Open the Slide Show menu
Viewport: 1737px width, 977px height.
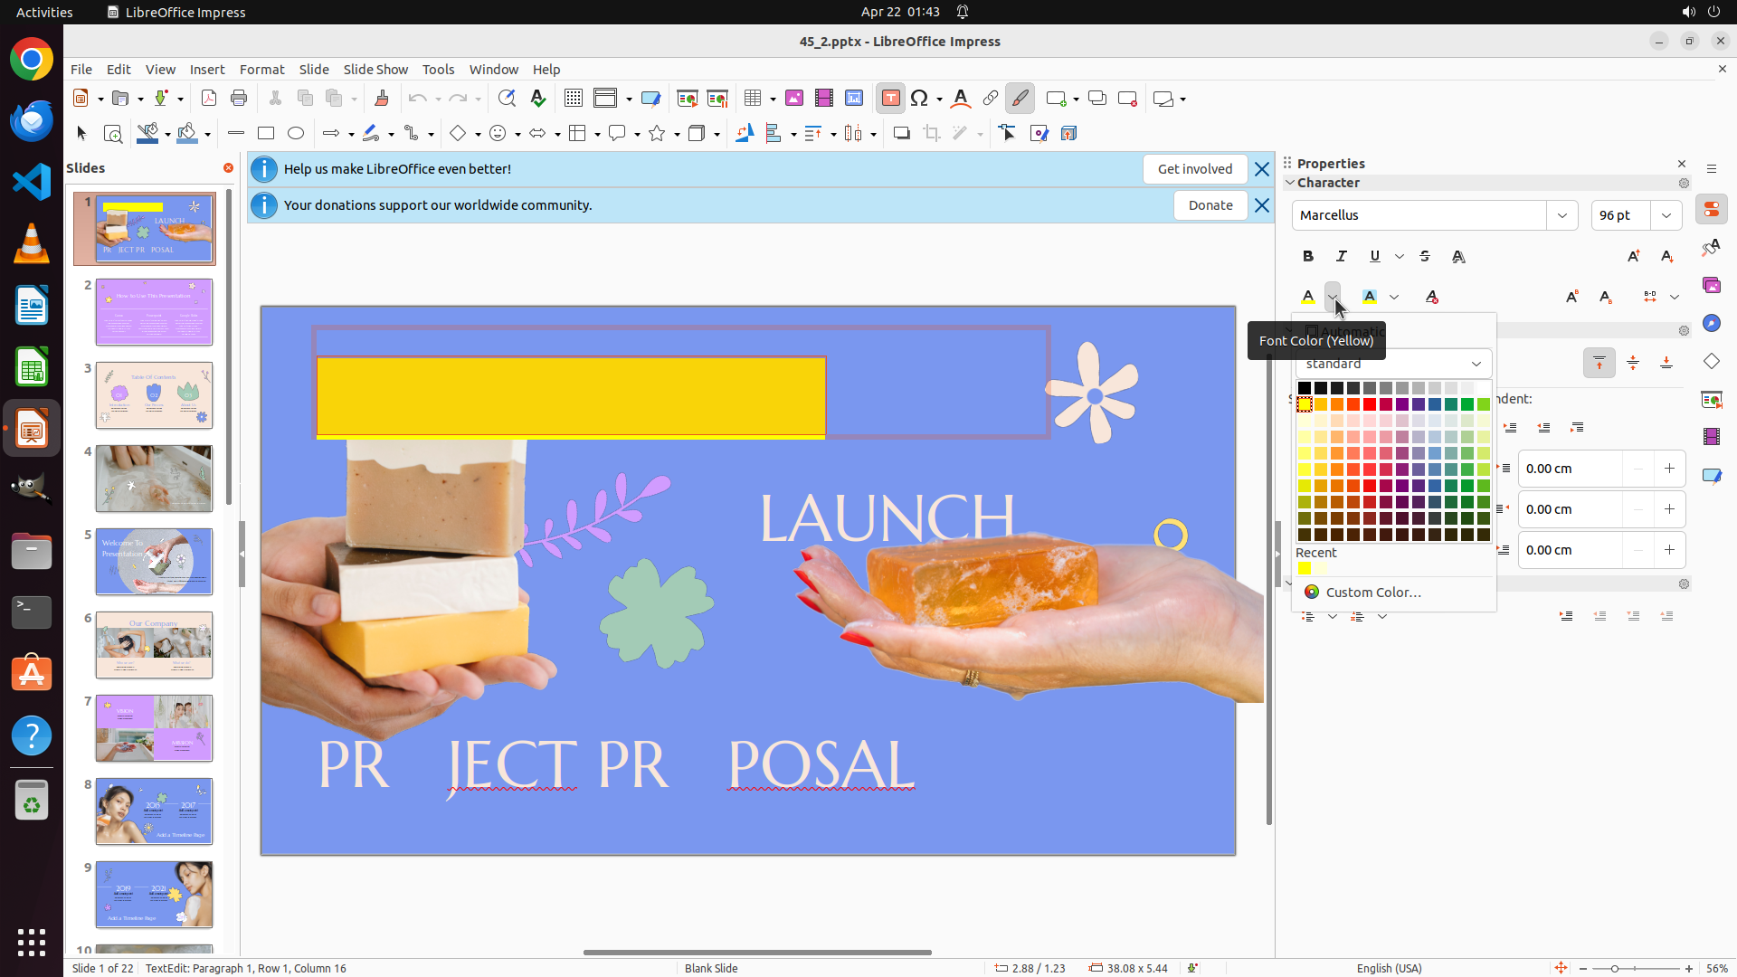(x=375, y=70)
